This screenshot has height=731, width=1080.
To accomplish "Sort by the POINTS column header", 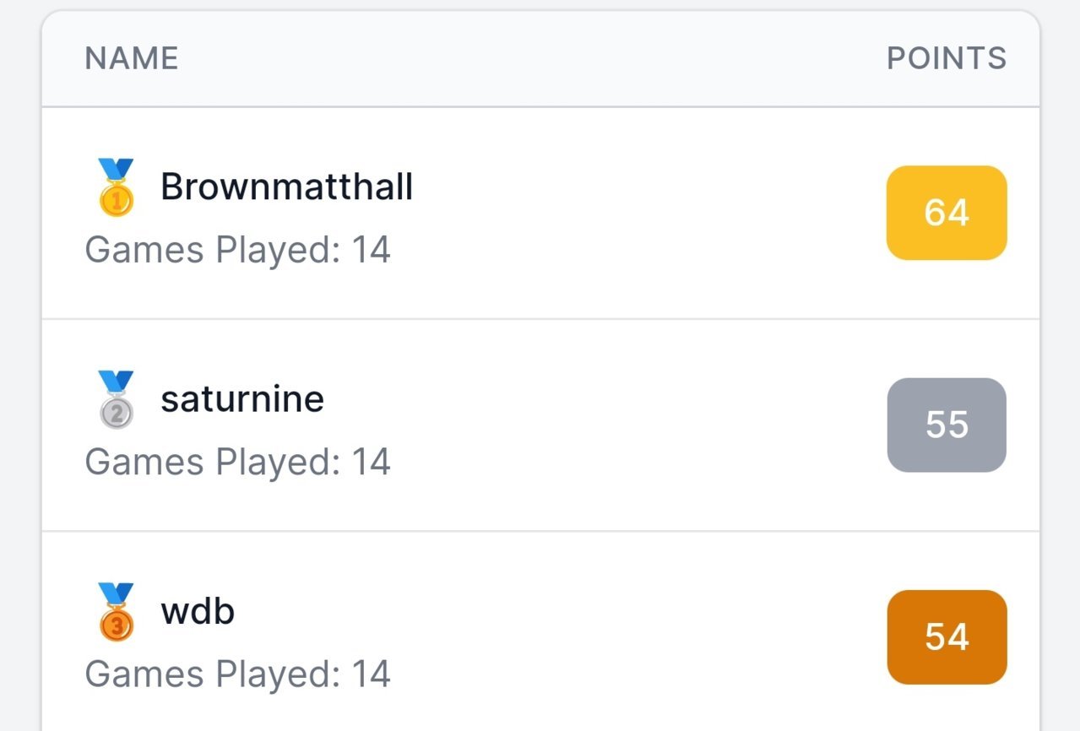I will click(x=947, y=58).
